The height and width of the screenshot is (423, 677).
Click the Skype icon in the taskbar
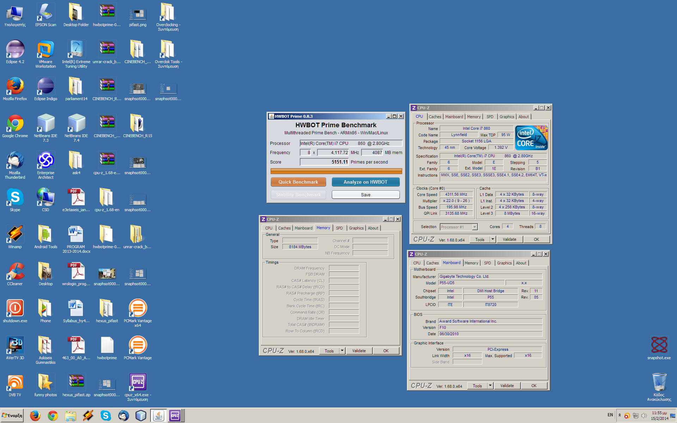coord(105,416)
